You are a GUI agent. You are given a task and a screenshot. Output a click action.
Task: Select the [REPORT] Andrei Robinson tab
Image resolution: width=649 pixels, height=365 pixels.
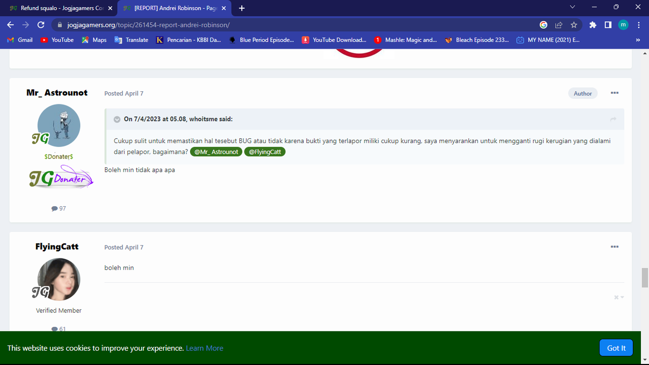pos(174,8)
